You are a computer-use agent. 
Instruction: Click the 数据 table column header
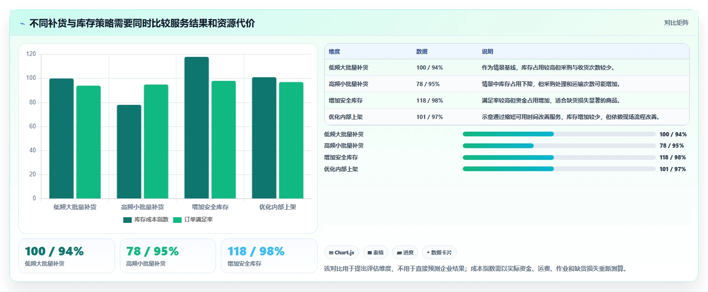(x=422, y=52)
